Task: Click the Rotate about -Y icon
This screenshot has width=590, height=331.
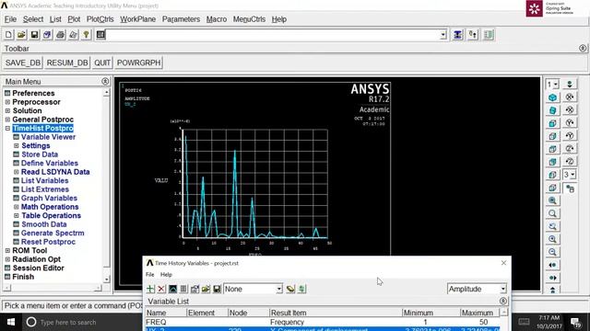Action: [570, 136]
